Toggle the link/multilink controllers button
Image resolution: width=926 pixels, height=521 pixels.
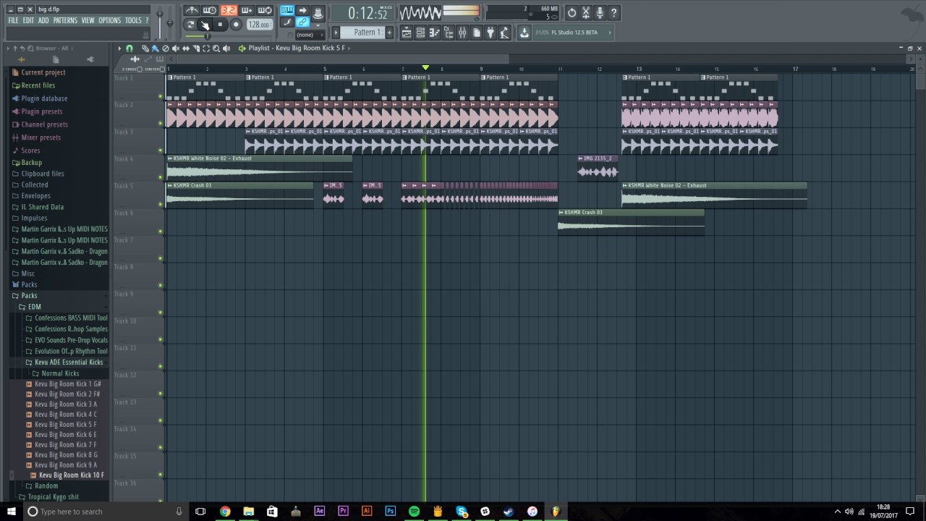(x=302, y=22)
